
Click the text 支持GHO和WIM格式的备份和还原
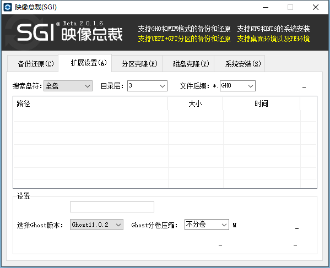(x=184, y=29)
